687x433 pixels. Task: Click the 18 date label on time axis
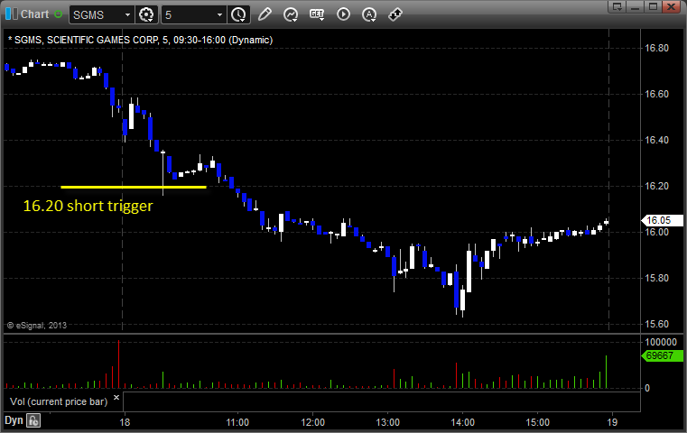tap(125, 422)
